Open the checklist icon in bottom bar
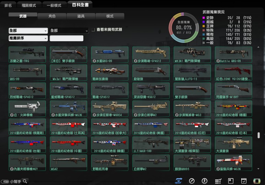 pos(218,181)
